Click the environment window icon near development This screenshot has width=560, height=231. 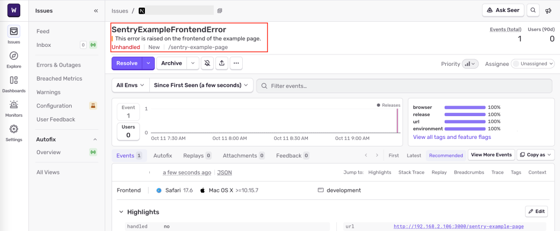(320, 191)
